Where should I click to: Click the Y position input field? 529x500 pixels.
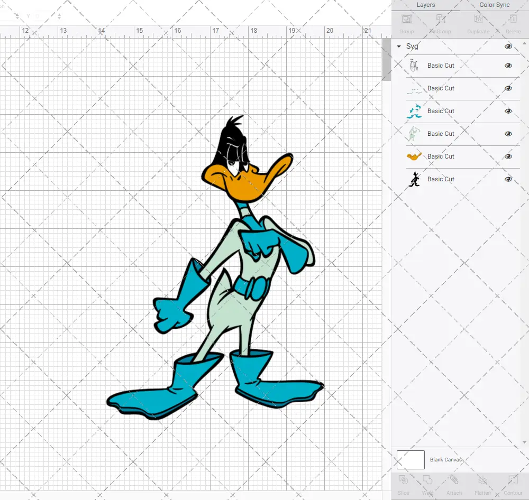tap(44, 16)
